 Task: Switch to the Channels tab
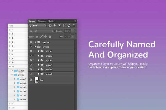42,21
